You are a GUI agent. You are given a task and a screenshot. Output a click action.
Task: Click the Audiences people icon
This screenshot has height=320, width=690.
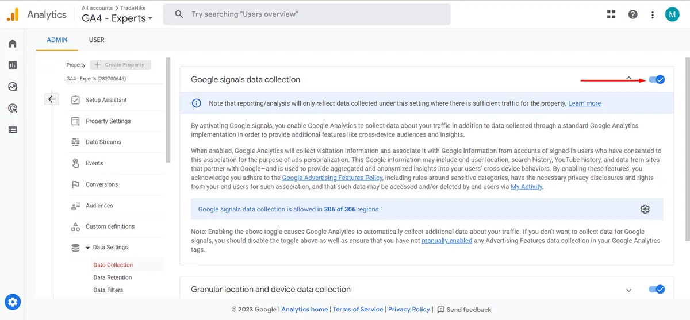pos(75,206)
